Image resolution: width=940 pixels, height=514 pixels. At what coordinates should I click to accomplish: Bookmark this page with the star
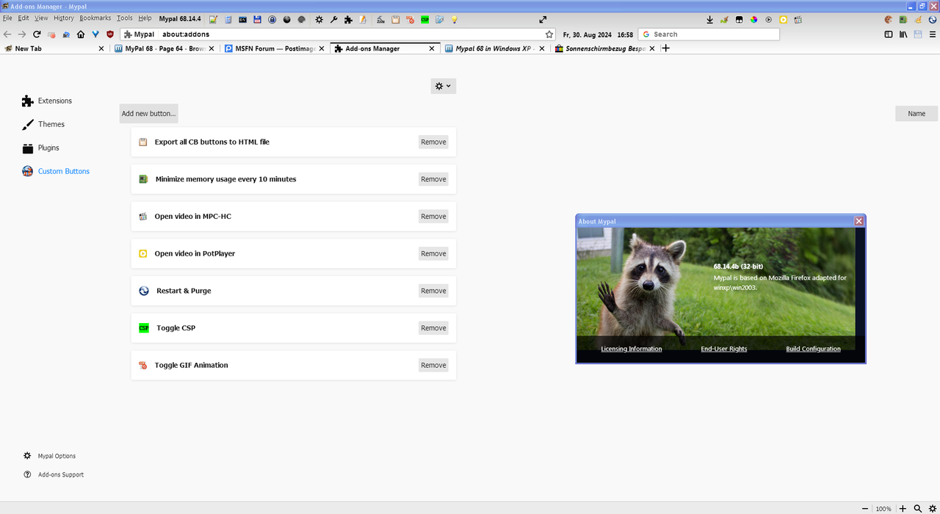[x=549, y=35]
